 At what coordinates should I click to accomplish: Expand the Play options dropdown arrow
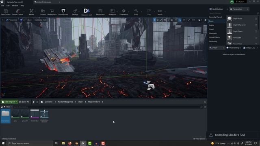pos(154,12)
